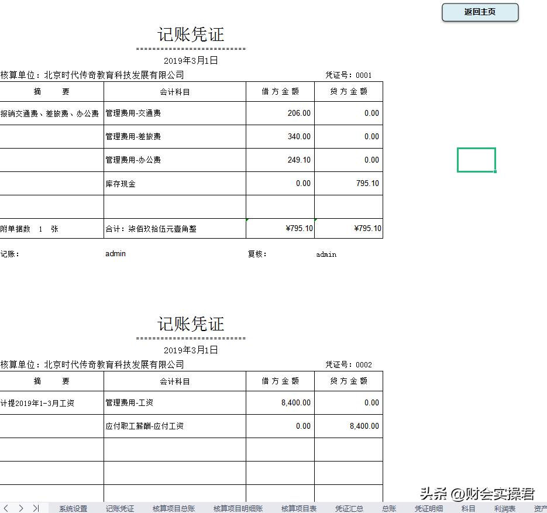Select the 核算项目表 sheet tab
Viewport: 547px width, 513px height.
[x=299, y=508]
